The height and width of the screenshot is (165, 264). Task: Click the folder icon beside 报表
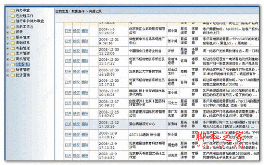tap(12, 32)
